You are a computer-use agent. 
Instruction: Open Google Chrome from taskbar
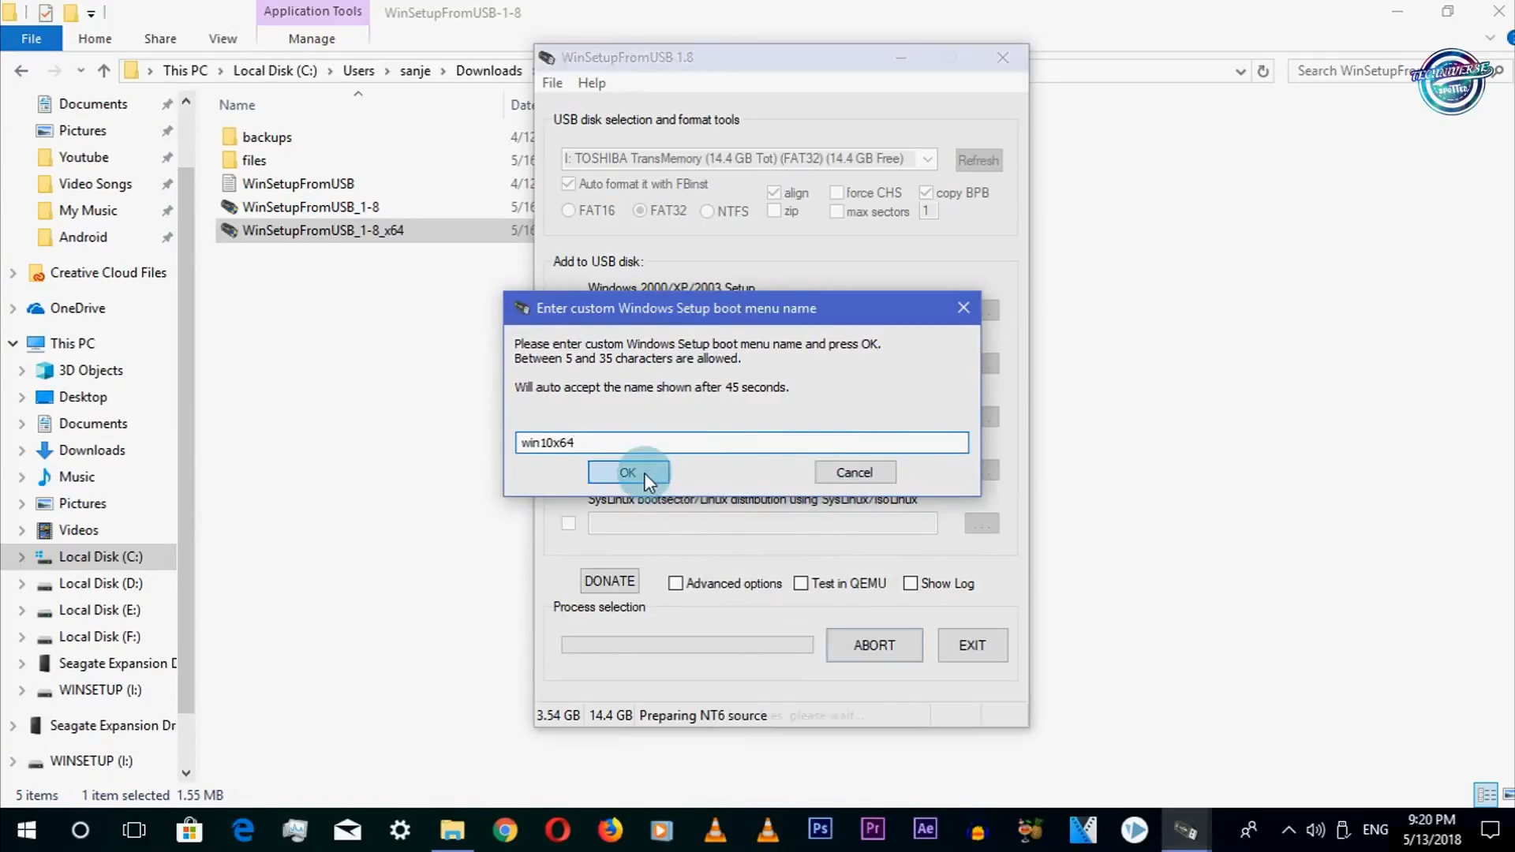tap(505, 830)
